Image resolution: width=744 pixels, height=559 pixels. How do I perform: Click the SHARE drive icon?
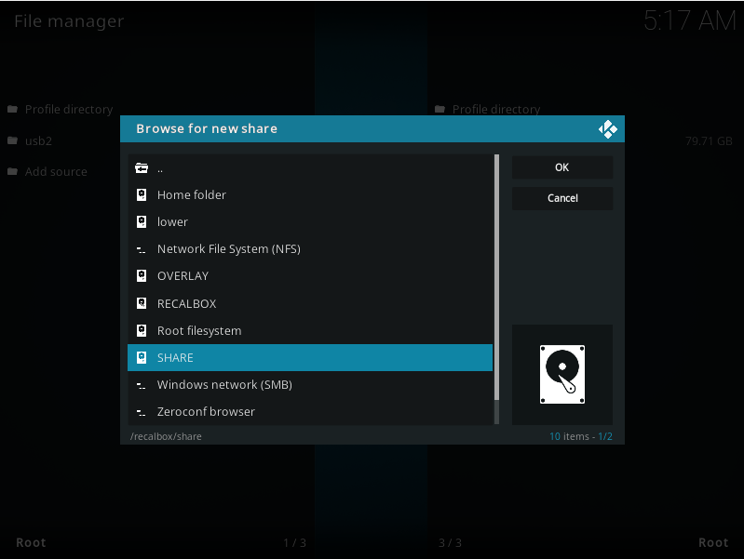(x=142, y=357)
